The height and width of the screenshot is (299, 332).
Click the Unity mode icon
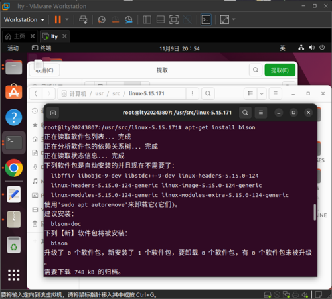tap(187, 20)
